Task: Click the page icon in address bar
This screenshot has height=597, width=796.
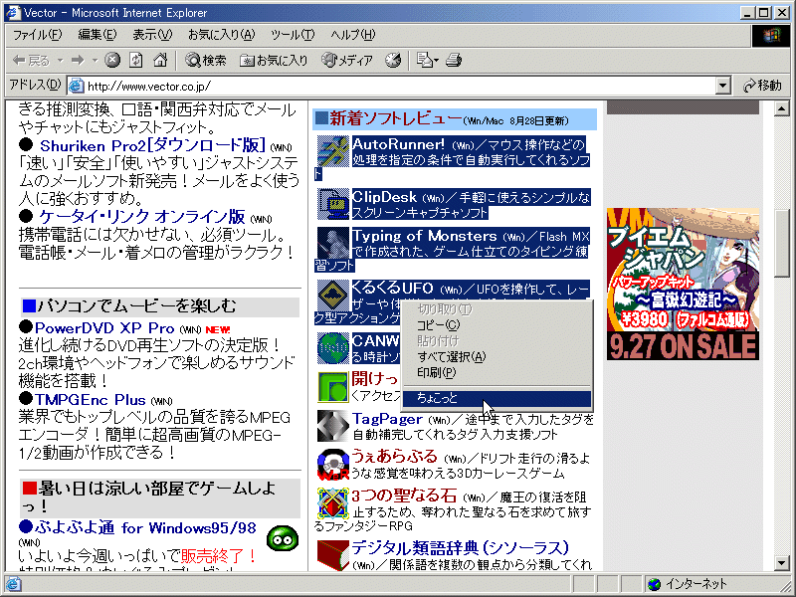Action: point(77,86)
